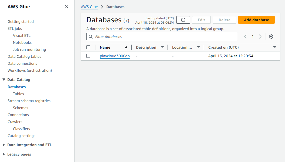Open Notebooks in sidebar
The width and height of the screenshot is (300, 162).
(x=22, y=42)
